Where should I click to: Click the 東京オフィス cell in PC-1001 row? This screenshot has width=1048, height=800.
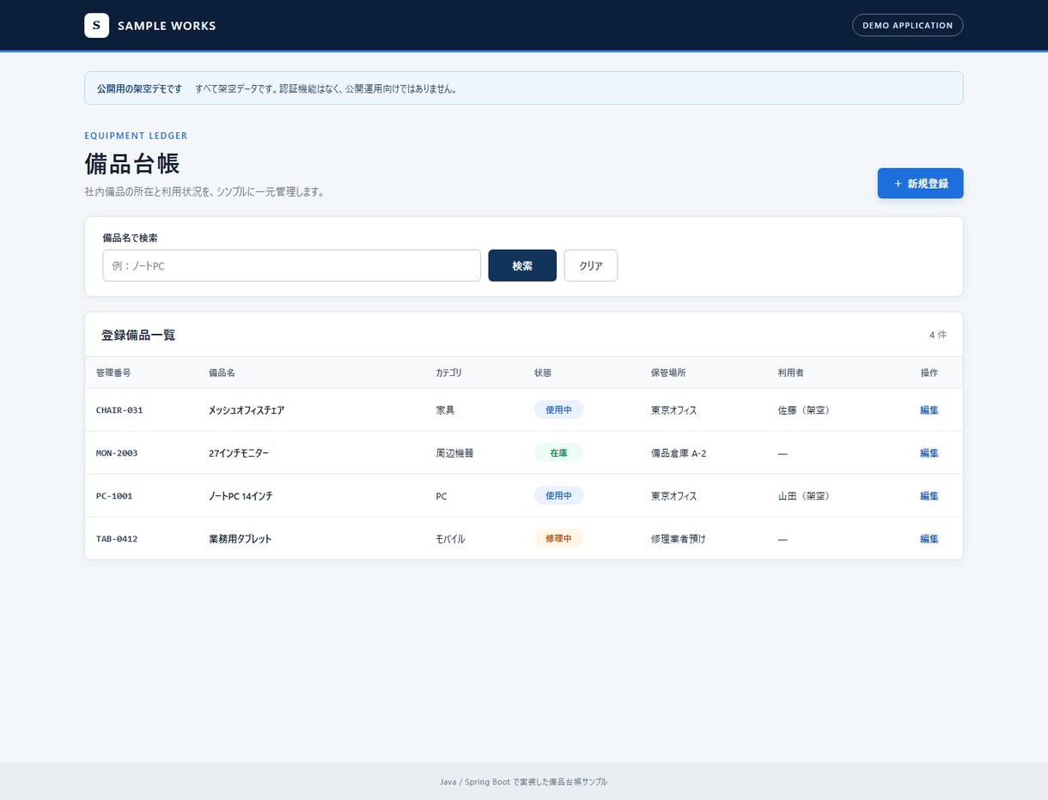point(674,496)
